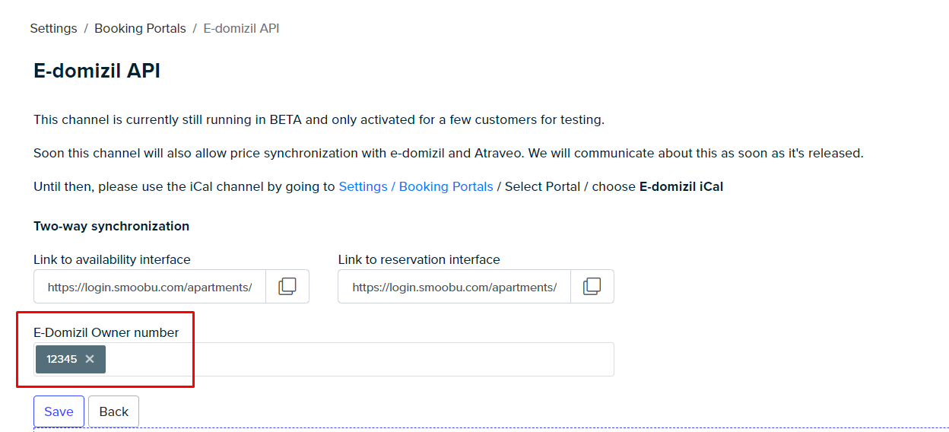
Task: Click the E-domizil API page heading
Action: point(97,71)
